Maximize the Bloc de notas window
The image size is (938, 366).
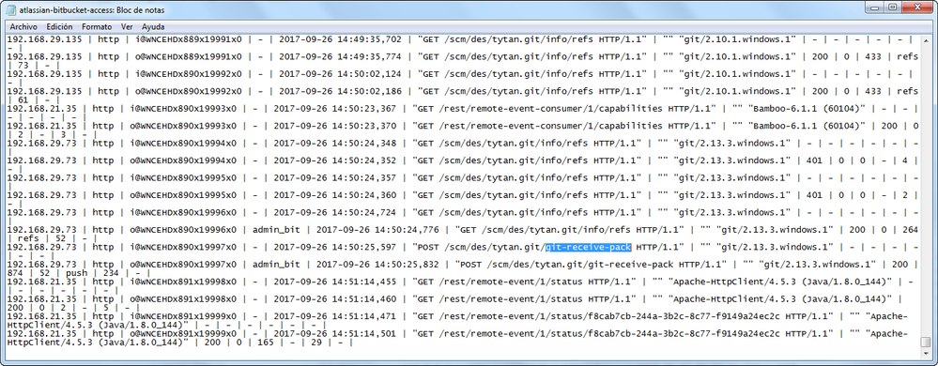click(x=893, y=8)
